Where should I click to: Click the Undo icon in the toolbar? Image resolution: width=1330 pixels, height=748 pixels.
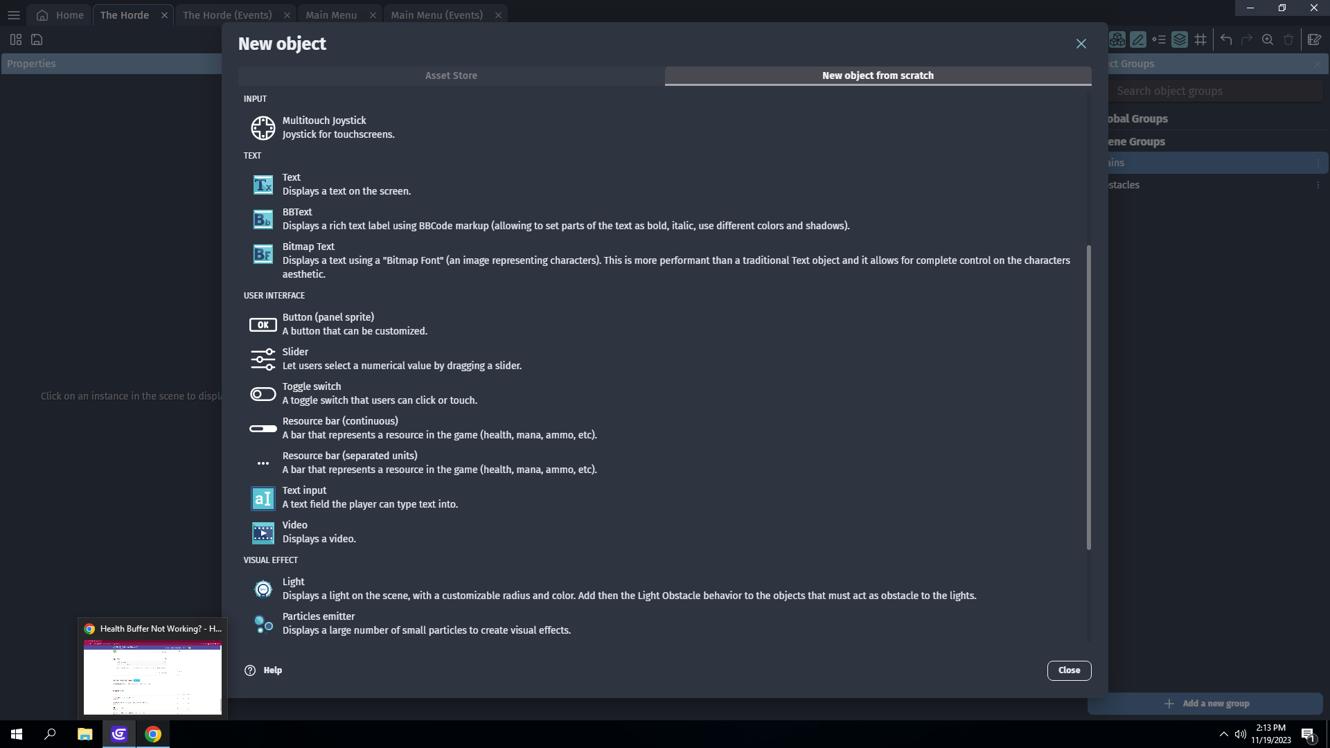[1225, 39]
